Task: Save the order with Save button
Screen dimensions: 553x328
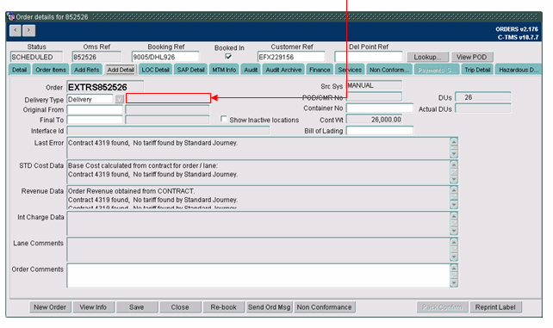Action: point(136,307)
